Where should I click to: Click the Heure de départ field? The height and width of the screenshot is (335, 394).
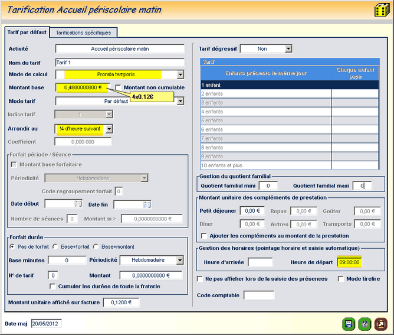pyautogui.click(x=349, y=262)
